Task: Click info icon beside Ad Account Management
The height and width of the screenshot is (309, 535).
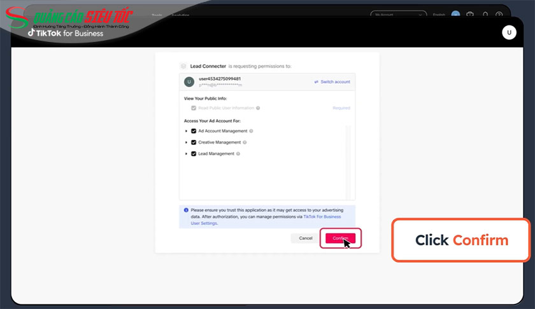Action: click(252, 131)
